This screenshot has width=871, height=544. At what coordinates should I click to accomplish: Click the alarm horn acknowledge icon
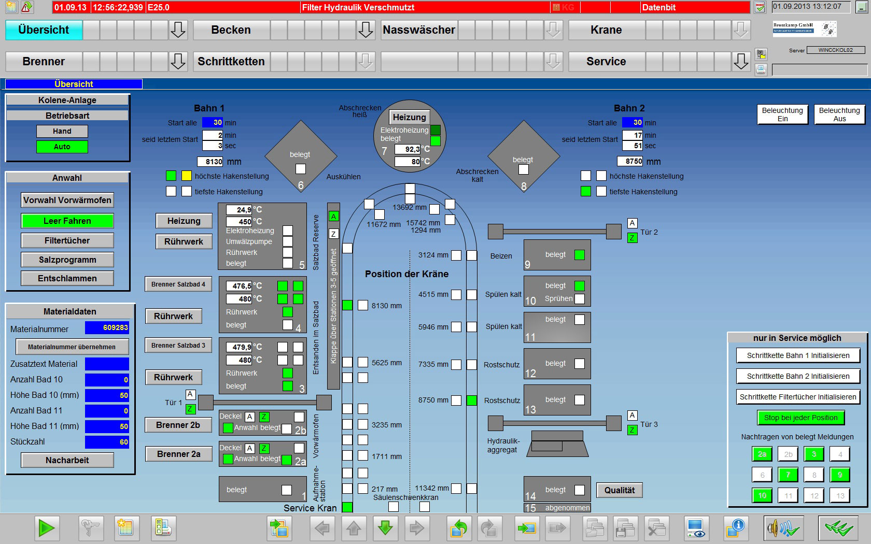click(x=783, y=528)
